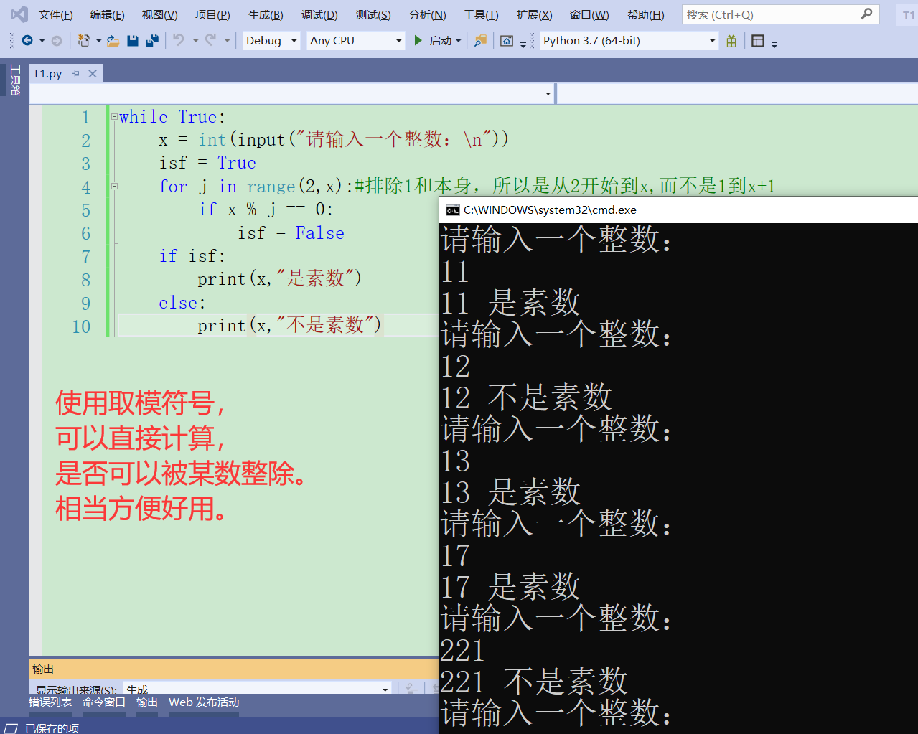The height and width of the screenshot is (734, 918).
Task: Open the 显示输出来源 output source dropdown
Action: point(258,689)
